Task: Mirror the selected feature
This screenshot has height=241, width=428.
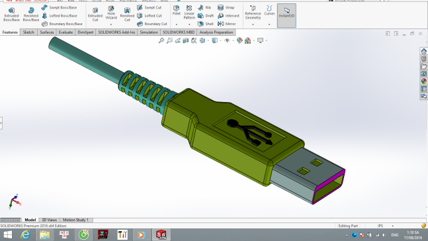Action: click(x=227, y=24)
